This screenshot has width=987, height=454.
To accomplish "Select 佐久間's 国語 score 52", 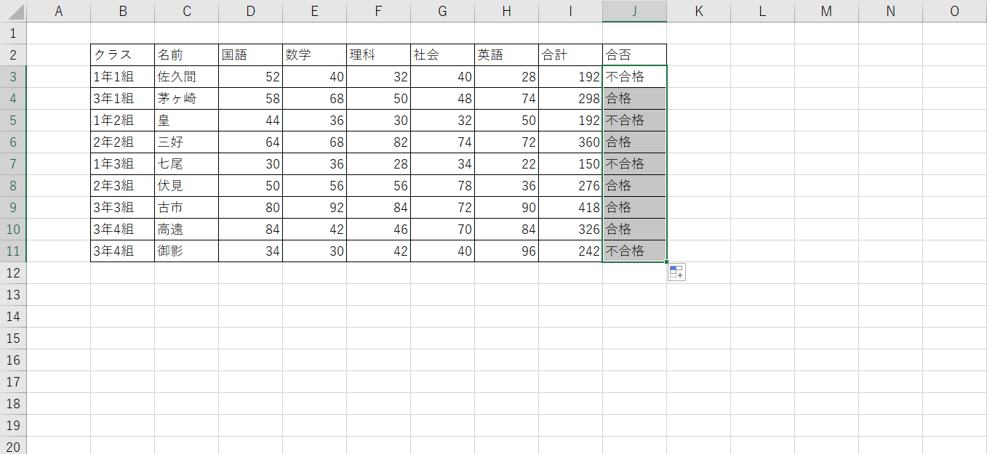I will (250, 76).
